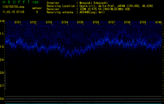Pick the 0737 time marker
Screen dimensions: 164x104
tap(112, 22)
